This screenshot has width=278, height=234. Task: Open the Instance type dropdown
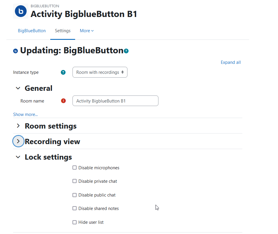100,72
